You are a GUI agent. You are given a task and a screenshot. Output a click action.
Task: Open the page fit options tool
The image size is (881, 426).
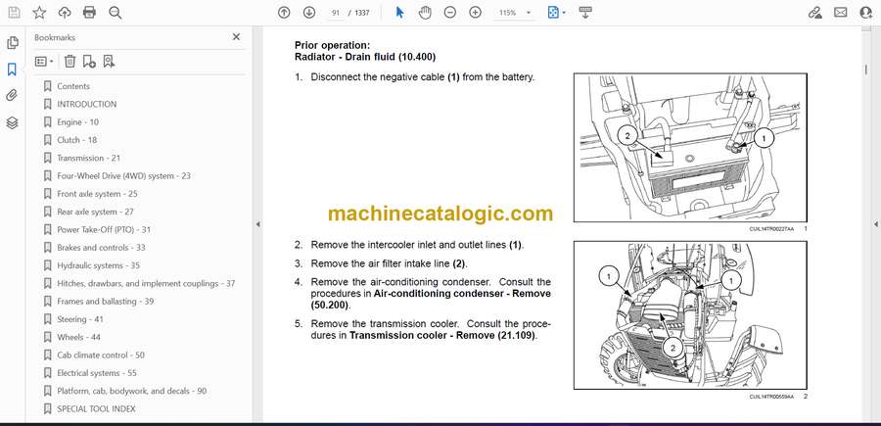(x=553, y=13)
